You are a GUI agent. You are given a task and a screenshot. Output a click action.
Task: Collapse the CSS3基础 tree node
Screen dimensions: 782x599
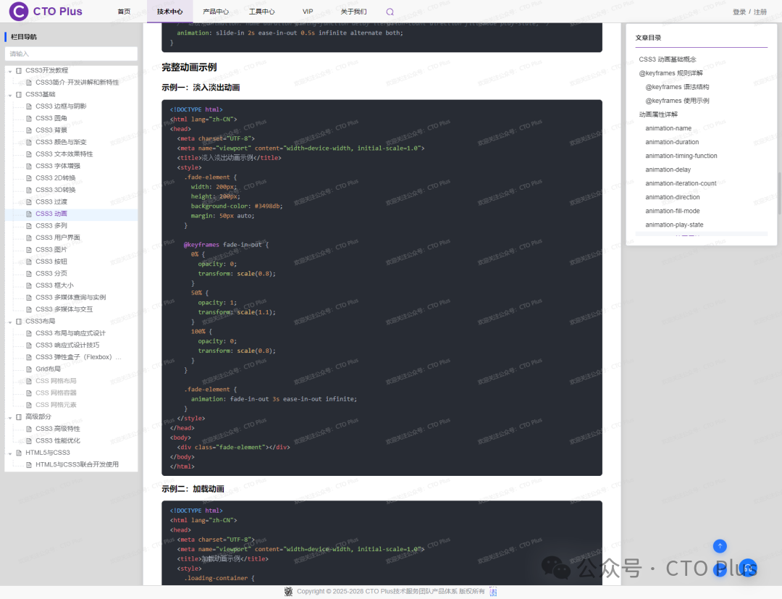(10, 95)
